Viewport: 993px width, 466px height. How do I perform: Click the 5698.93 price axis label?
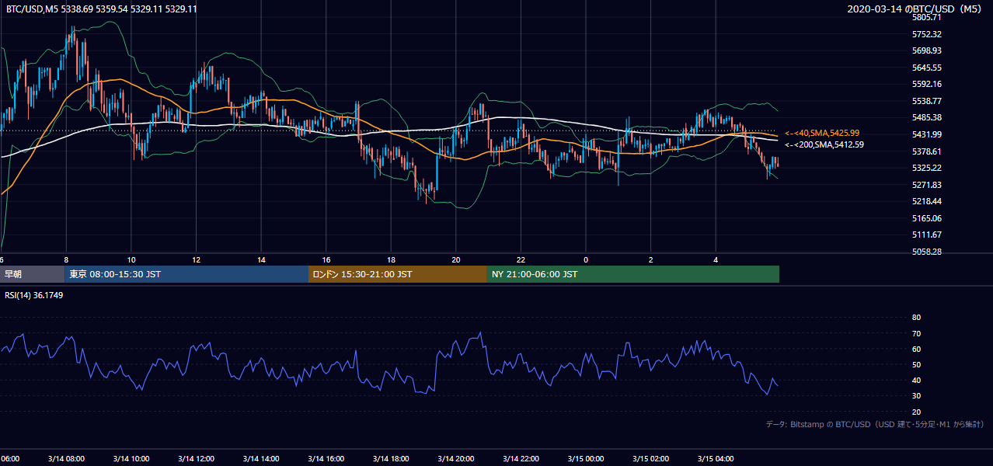click(927, 50)
